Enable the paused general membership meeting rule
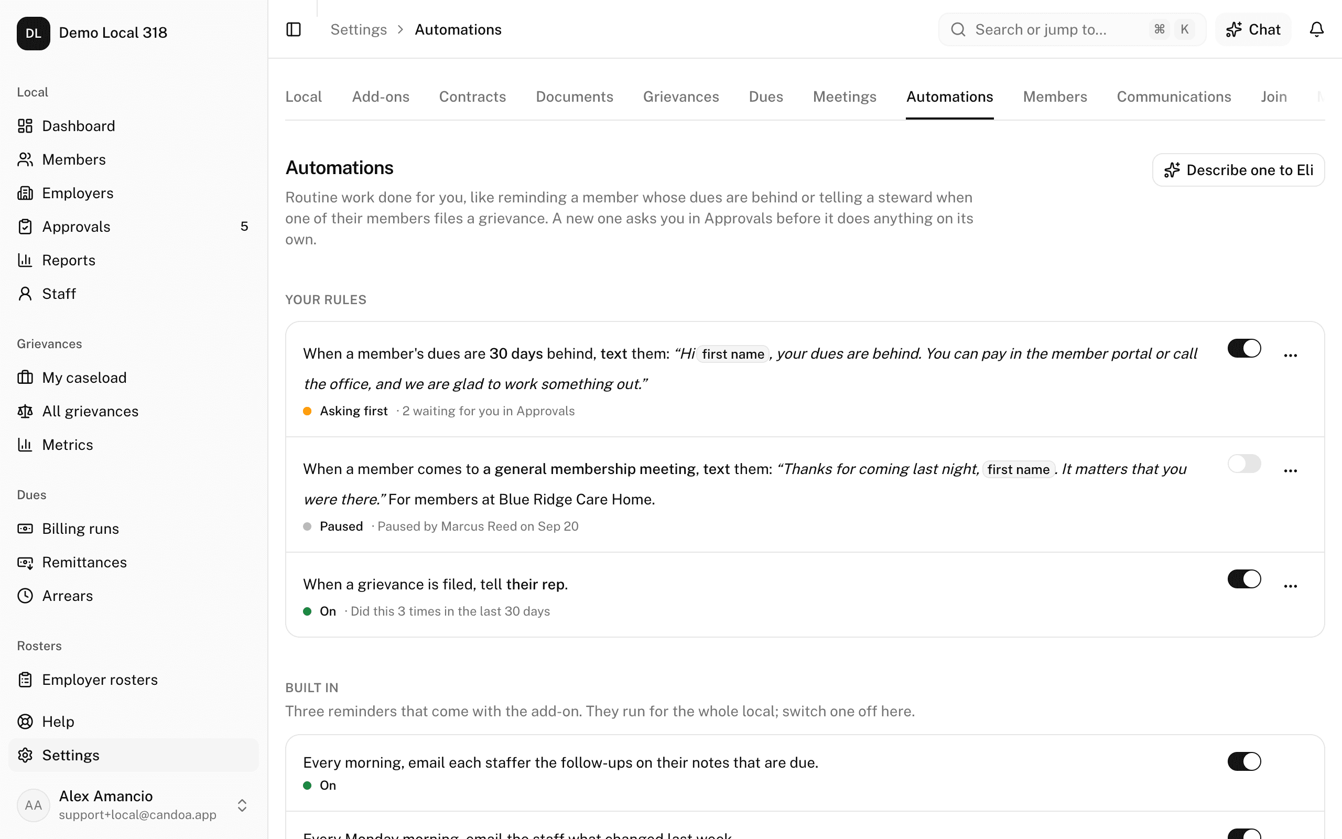Screen dimensions: 1342x839 click(x=1244, y=464)
